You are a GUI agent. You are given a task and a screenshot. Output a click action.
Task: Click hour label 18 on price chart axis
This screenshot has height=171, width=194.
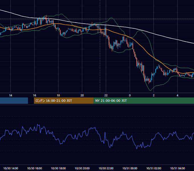[x=58, y=95]
